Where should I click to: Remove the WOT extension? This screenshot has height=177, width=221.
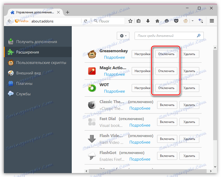click(189, 88)
